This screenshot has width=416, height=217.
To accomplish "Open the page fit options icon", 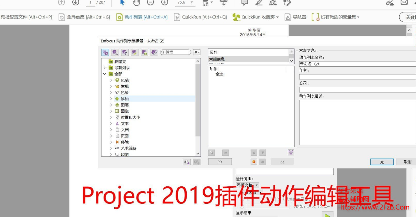I will [x=207, y=2].
